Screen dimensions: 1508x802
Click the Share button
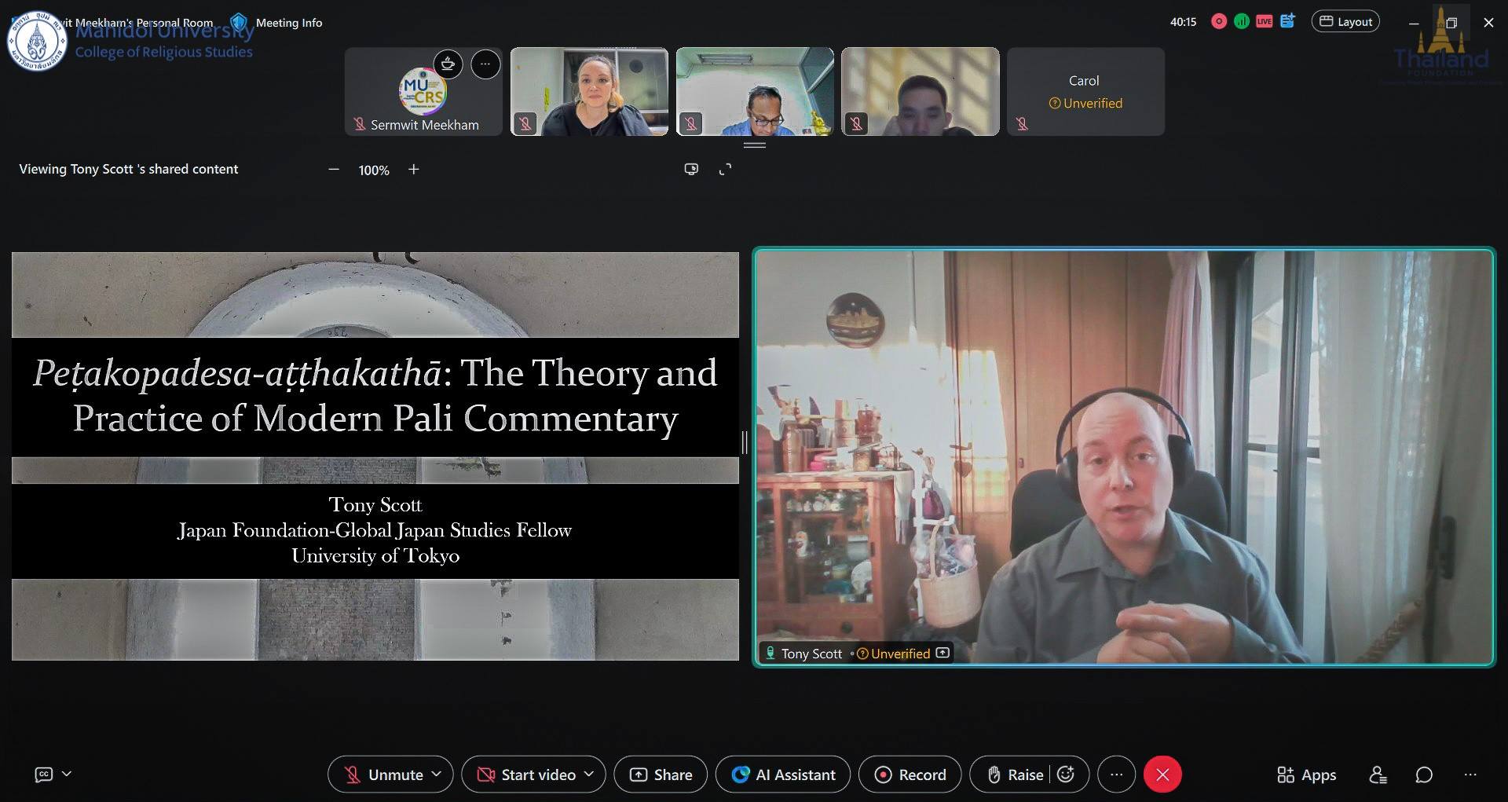pyautogui.click(x=661, y=775)
